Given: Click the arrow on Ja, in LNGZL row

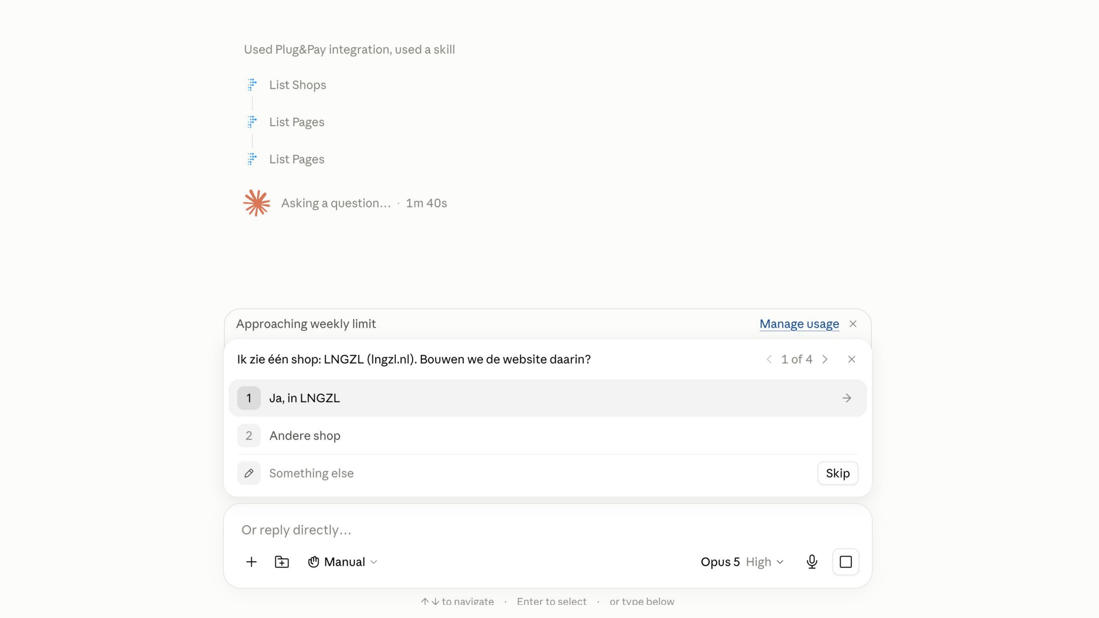Looking at the screenshot, I should click(847, 398).
